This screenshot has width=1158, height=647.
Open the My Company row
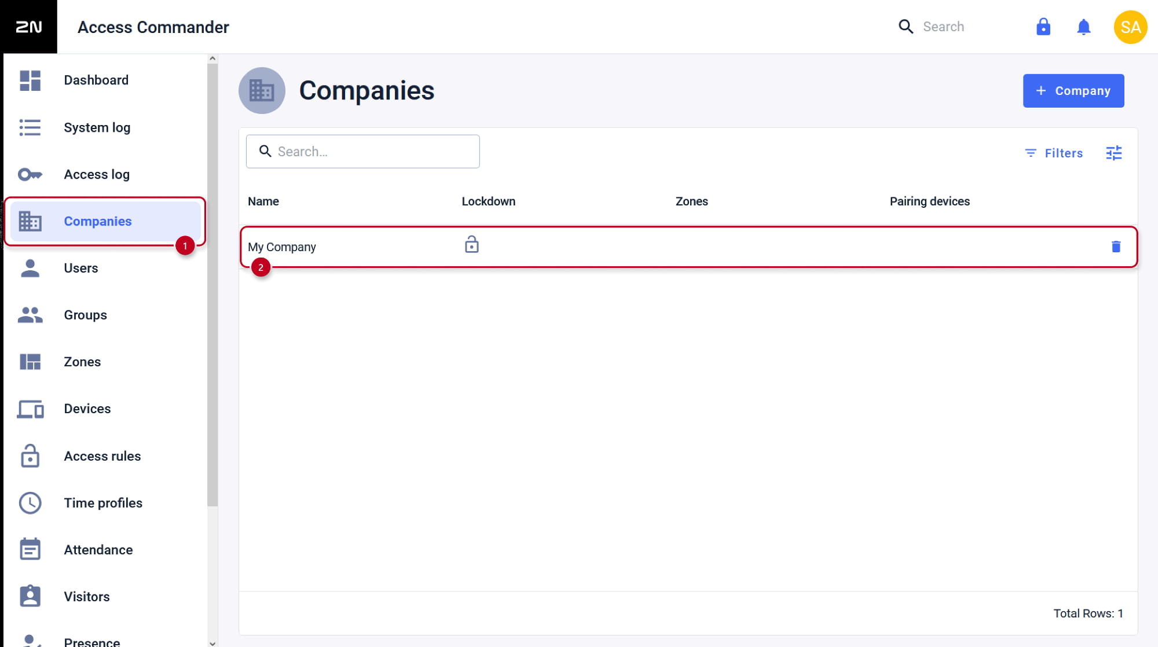click(689, 247)
